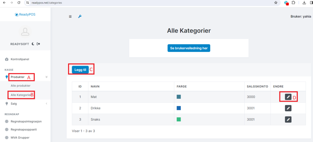Click the Se brukerveiledning her button
This screenshot has height=142, width=313.
point(189,48)
